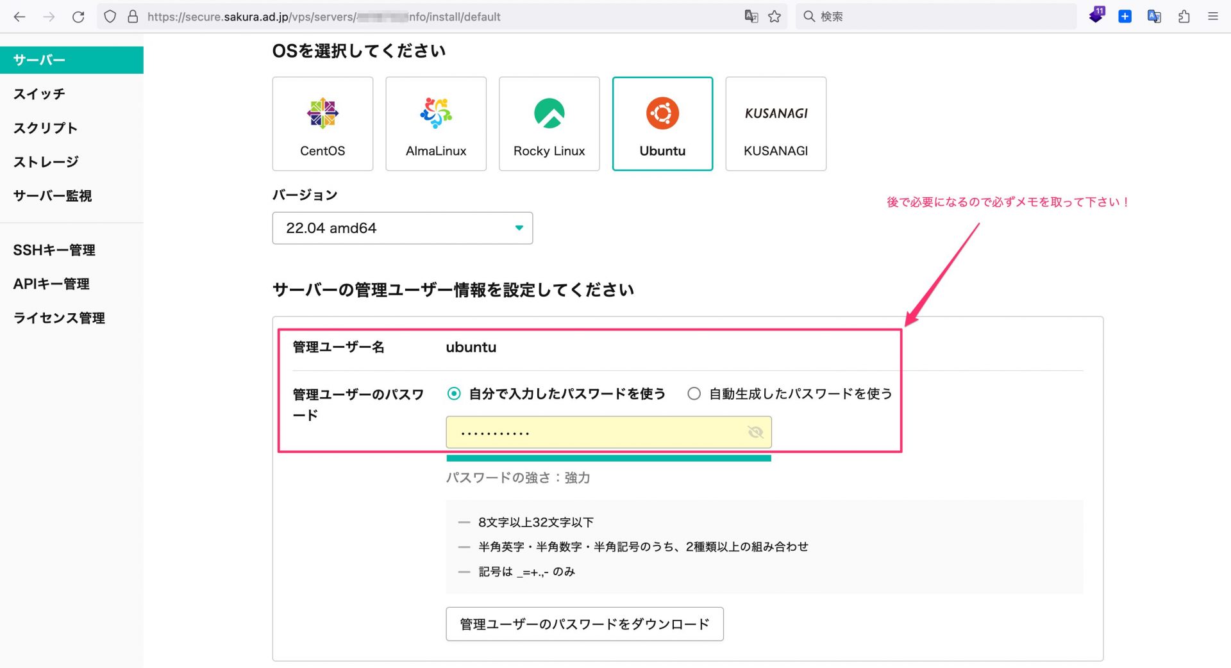Viewport: 1231px width, 668px height.
Task: Click the translate icon in address bar
Action: pos(751,17)
